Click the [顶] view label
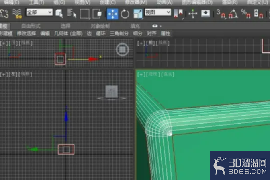 pos(13,43)
